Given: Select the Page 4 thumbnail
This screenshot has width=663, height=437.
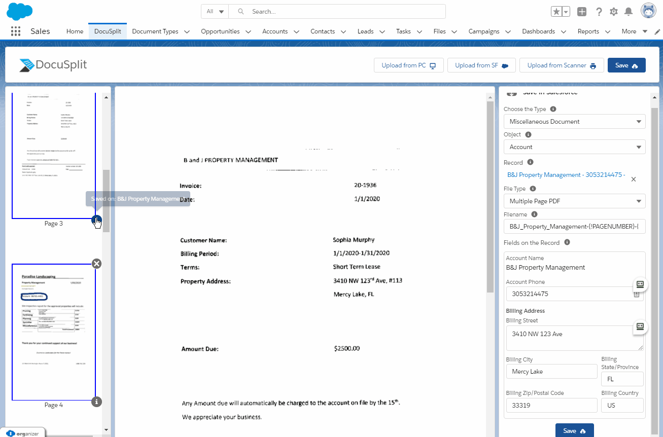Looking at the screenshot, I should click(x=54, y=332).
